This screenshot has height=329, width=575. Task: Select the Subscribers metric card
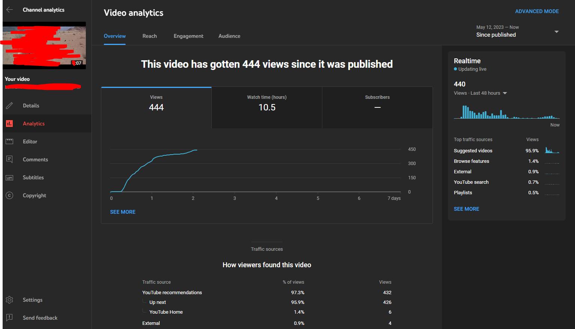tap(377, 108)
